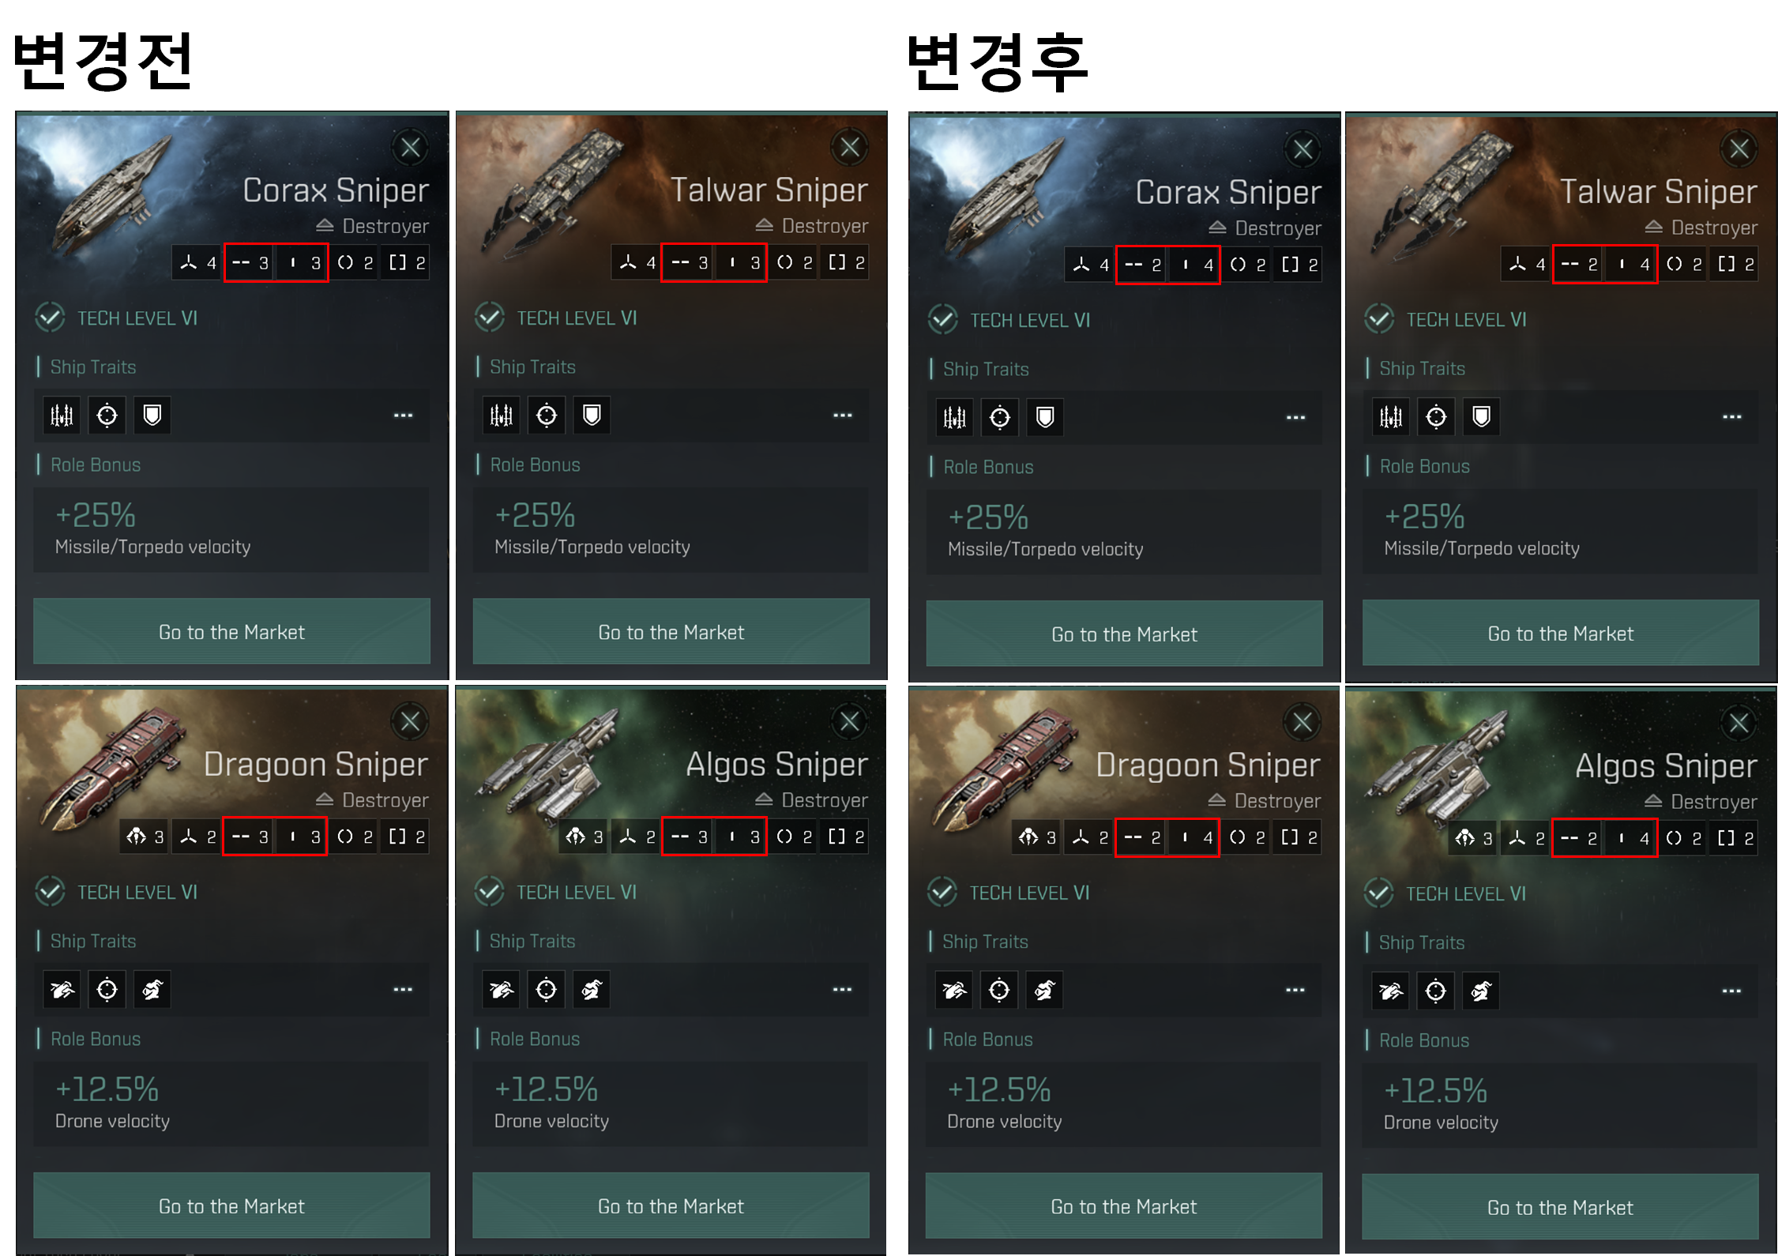Click Go to the Market on after Talwar Sniper
The image size is (1778, 1256).
[1561, 633]
